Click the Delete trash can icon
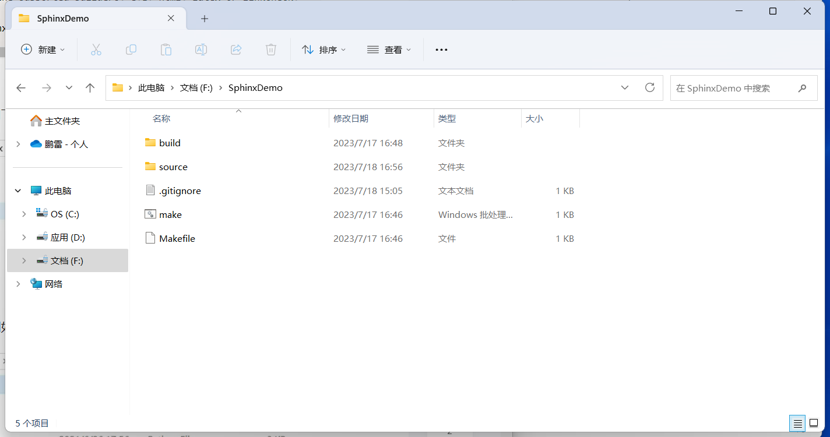This screenshot has height=437, width=830. pos(271,50)
